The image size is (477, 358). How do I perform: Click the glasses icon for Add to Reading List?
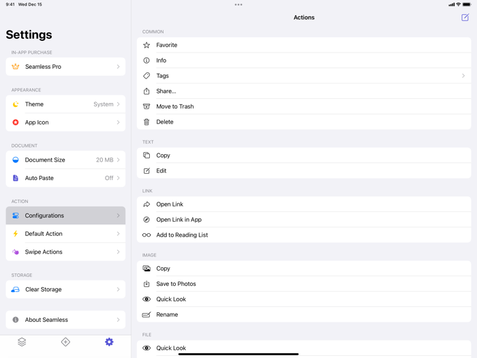[x=147, y=235]
